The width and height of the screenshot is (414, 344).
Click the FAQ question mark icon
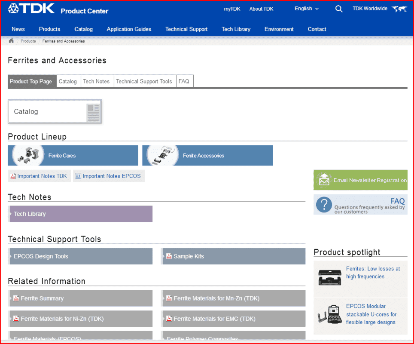point(324,205)
